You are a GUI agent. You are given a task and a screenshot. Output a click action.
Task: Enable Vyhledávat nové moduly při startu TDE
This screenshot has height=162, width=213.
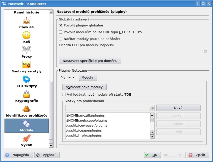(64, 94)
